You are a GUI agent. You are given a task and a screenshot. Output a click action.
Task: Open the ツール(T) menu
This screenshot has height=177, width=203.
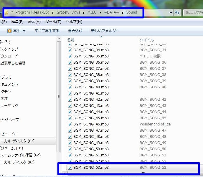(53, 22)
